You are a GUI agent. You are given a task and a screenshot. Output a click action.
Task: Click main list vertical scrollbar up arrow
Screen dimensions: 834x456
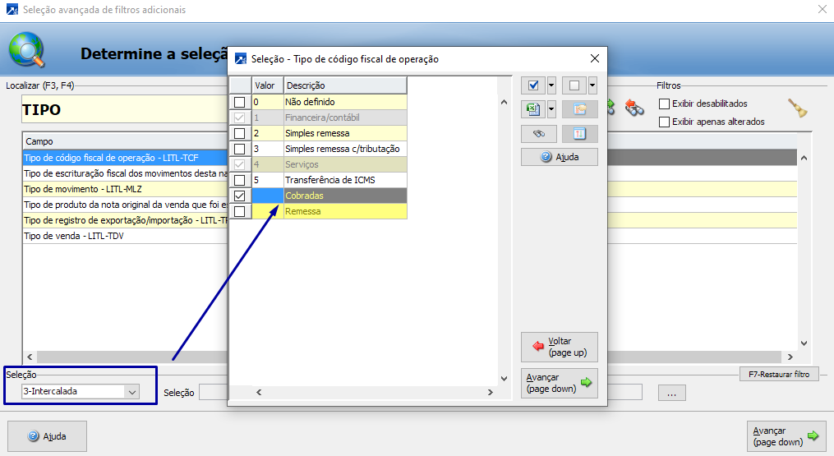pyautogui.click(x=804, y=158)
